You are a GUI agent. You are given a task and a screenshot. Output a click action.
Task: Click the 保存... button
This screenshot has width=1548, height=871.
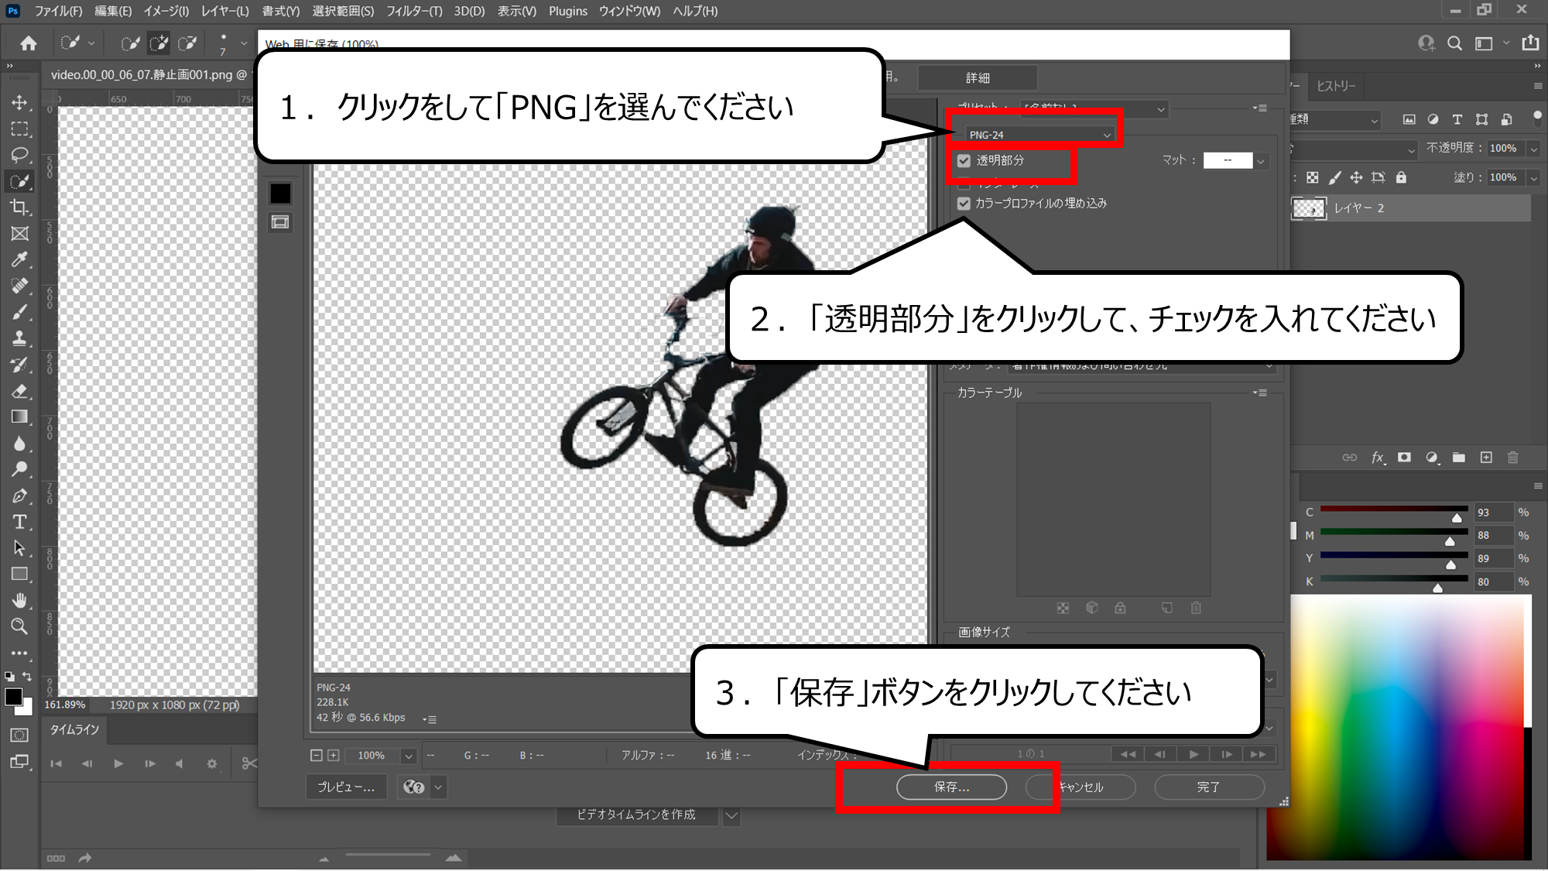(951, 787)
